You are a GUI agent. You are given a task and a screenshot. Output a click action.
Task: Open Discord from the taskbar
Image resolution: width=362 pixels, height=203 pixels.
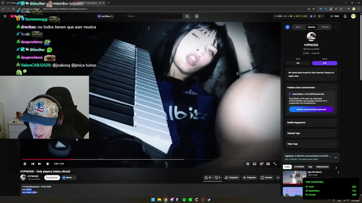172,200
